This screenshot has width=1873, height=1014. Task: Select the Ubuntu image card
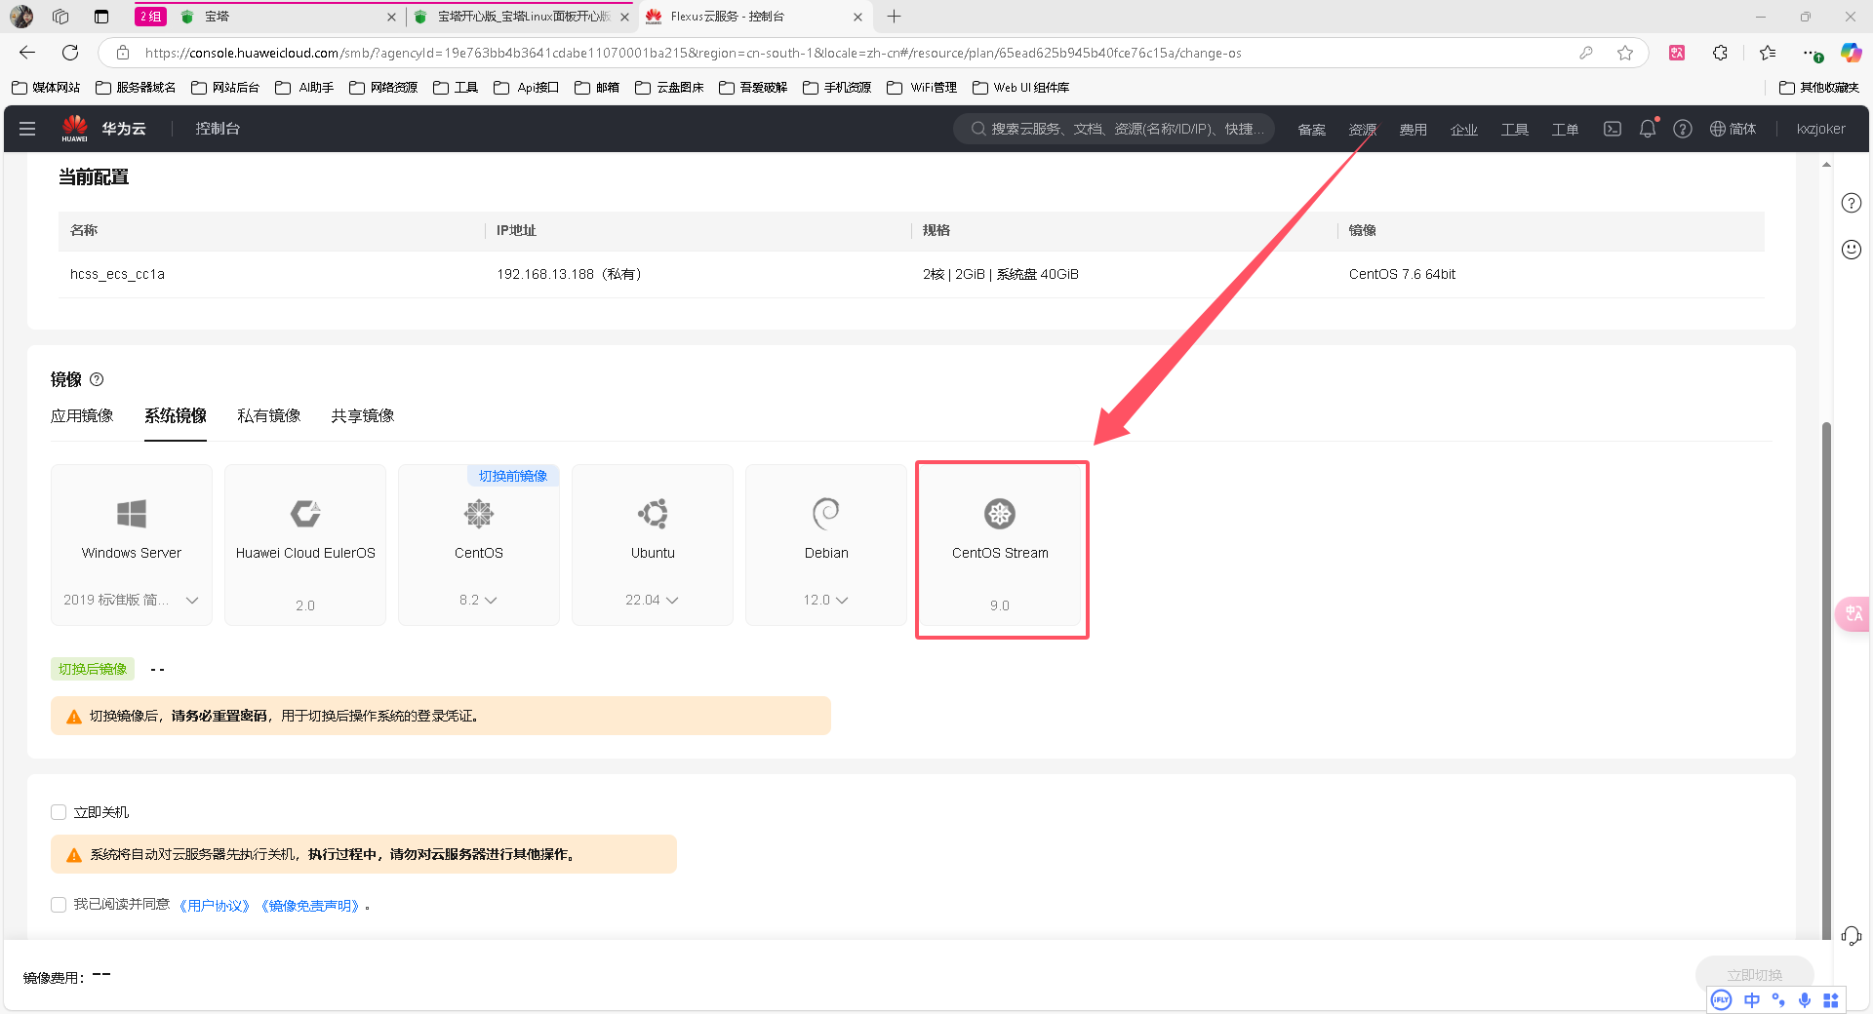653,544
